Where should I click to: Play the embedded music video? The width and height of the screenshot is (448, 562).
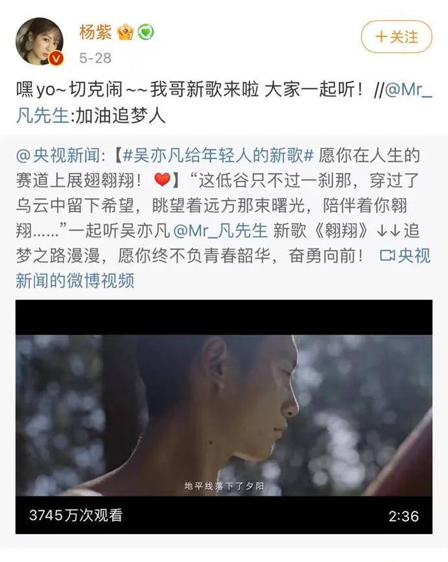224,417
